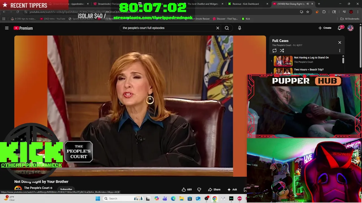Bookmark this page with the star icon

click(x=308, y=12)
